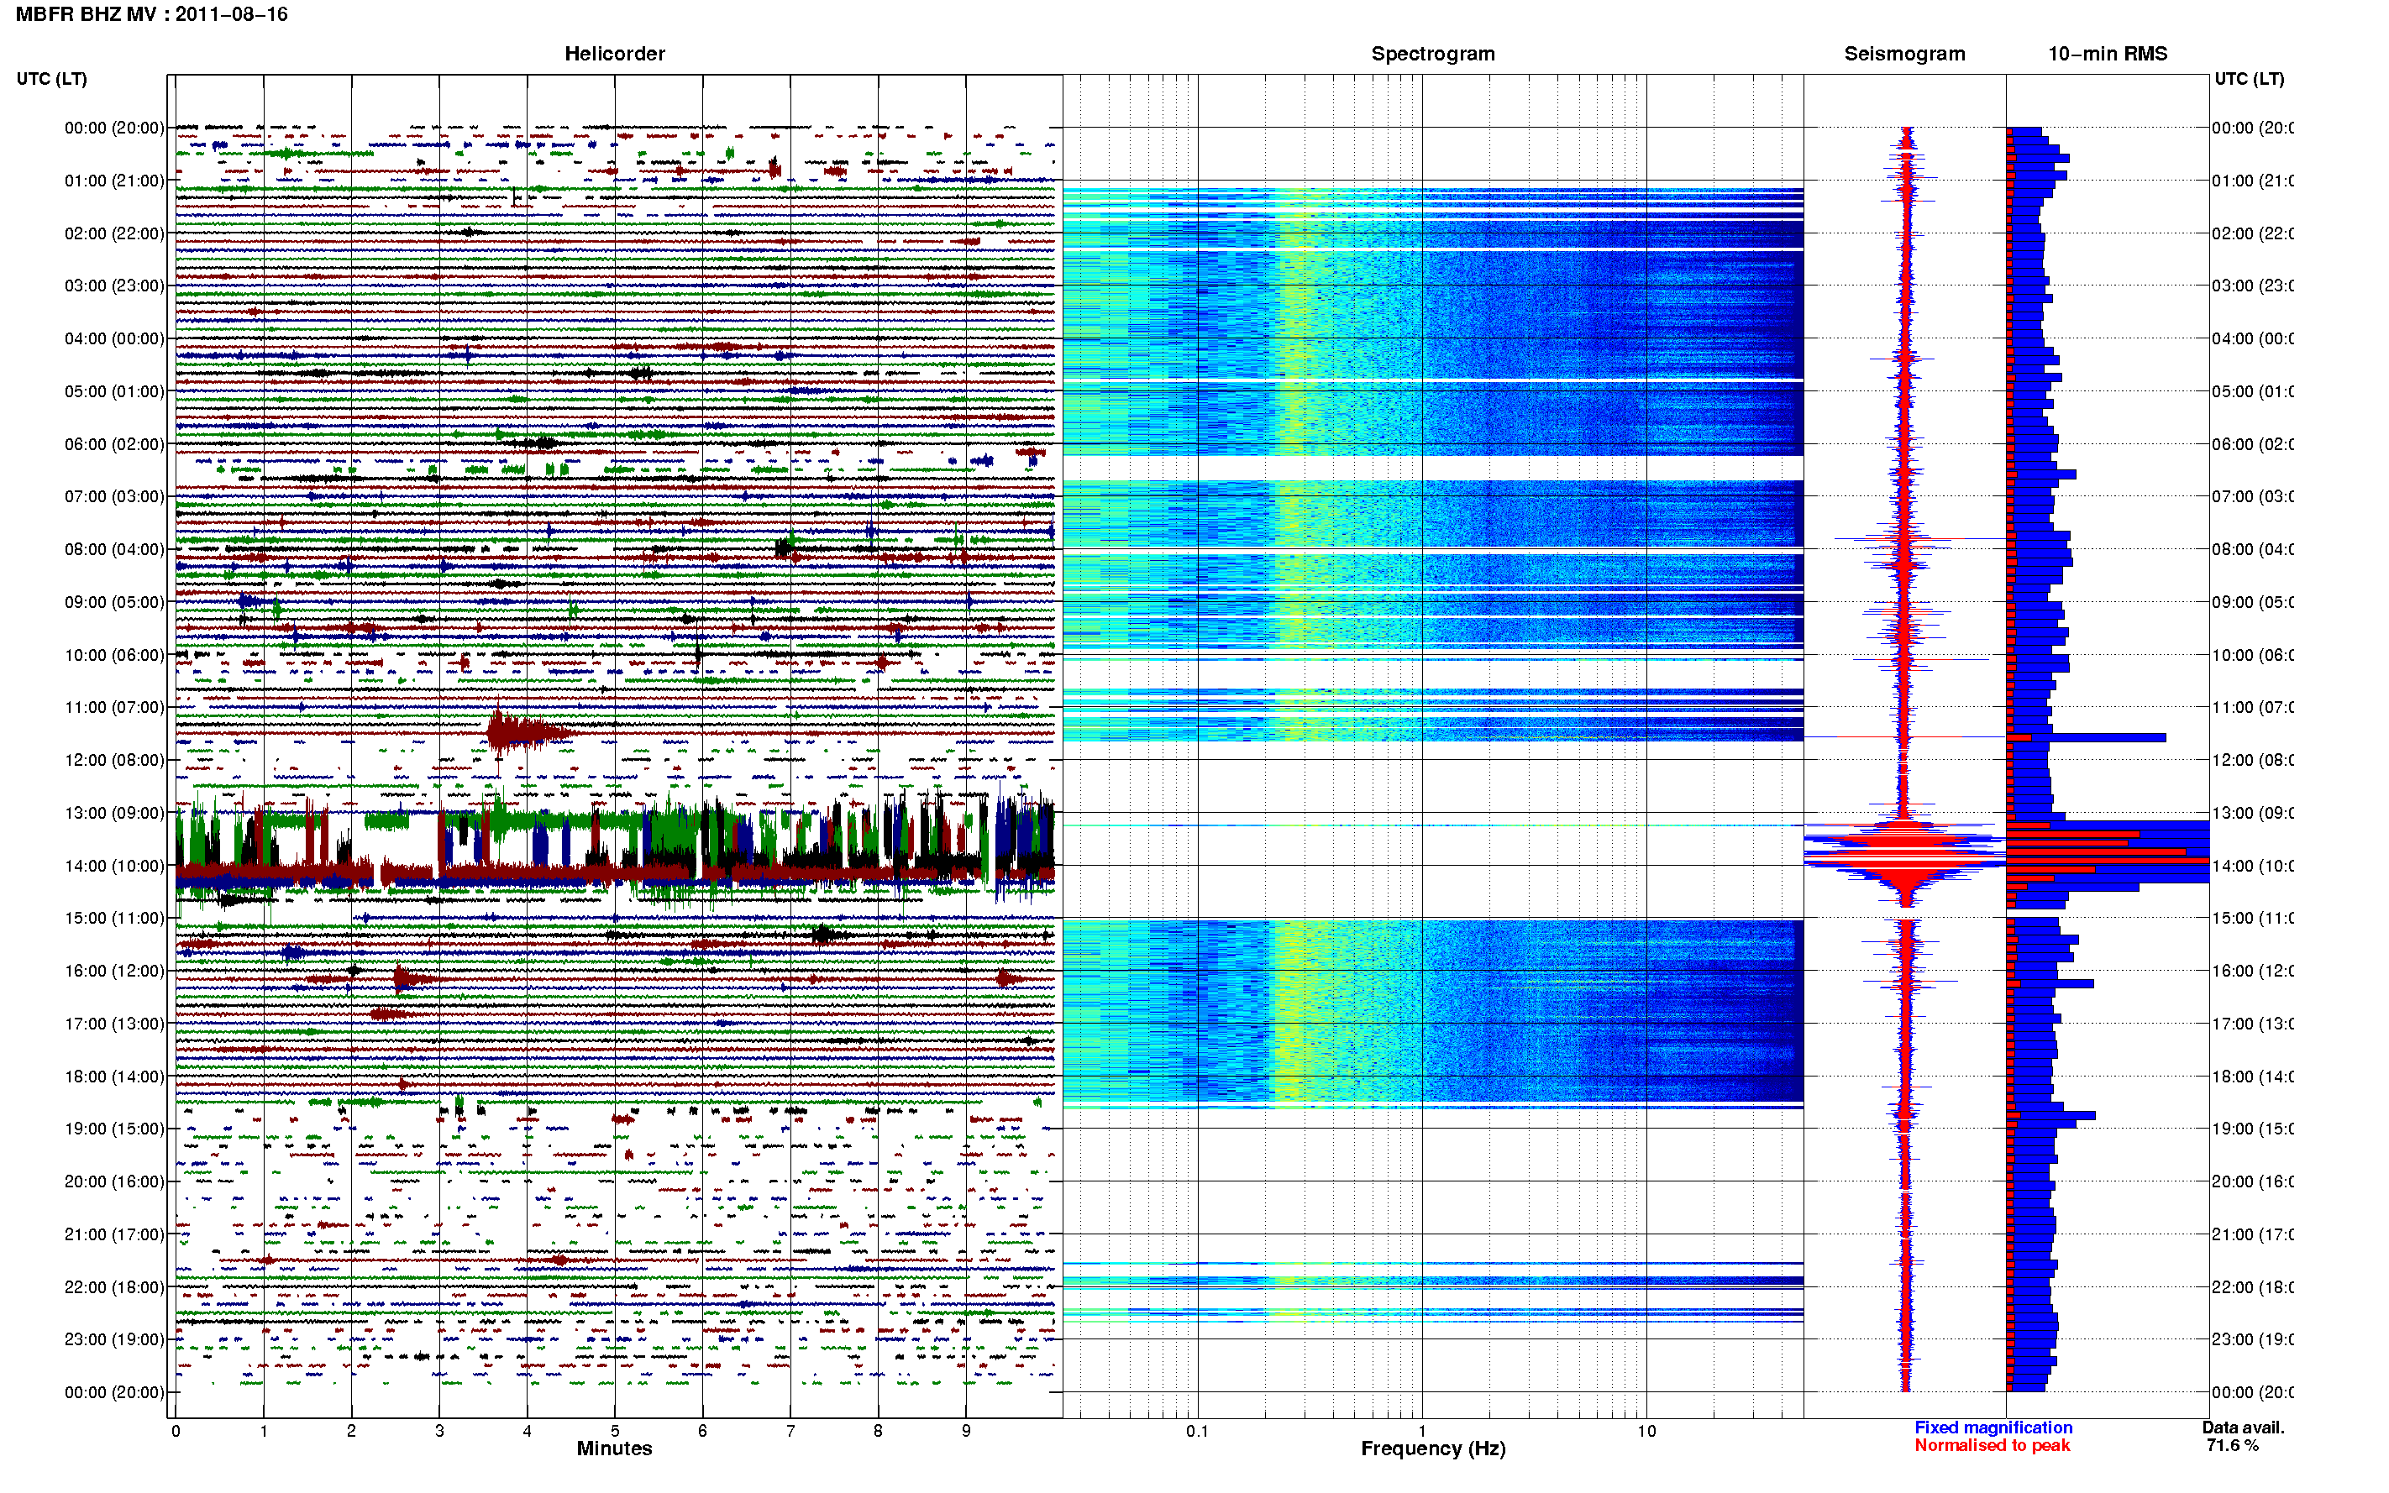This screenshot has width=2389, height=1493.
Task: Click the Minutes axis title under helicorder
Action: [x=614, y=1448]
